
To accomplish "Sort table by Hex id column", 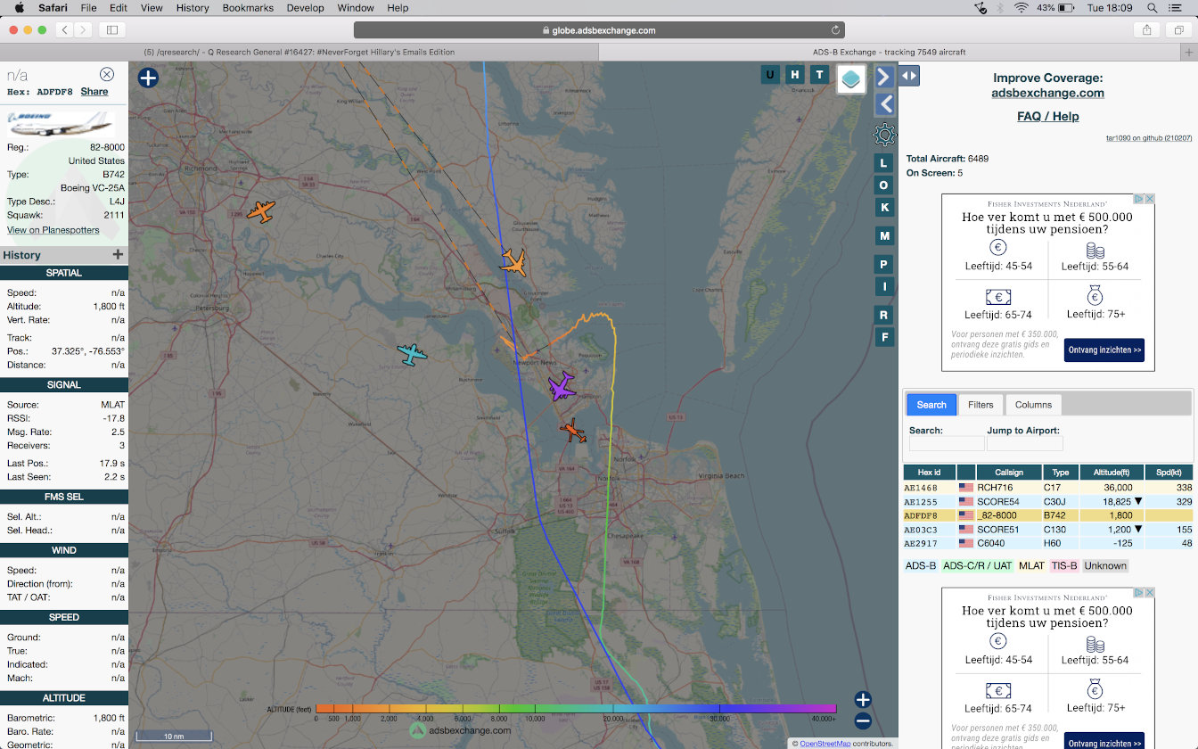I will pos(929,473).
